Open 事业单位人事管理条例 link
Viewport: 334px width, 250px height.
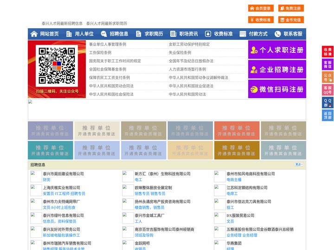click(x=108, y=44)
